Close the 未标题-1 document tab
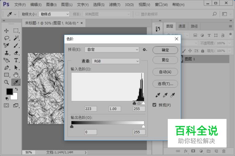Image resolution: width=235 pixels, height=156 pixels. pyautogui.click(x=82, y=23)
